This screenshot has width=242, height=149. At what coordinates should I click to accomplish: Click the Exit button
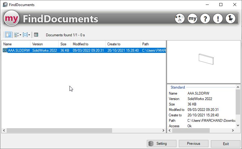coord(226,144)
